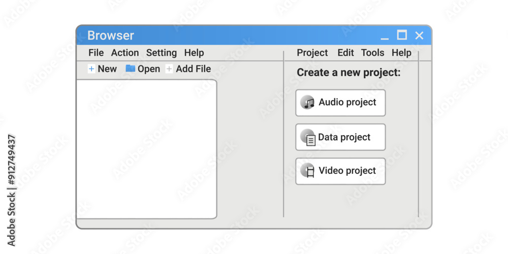508x254 pixels.
Task: Click the music note disc icon
Action: pos(307,103)
